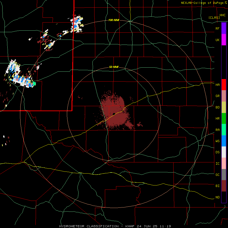Click the black radar site dot at center

point(114,114)
